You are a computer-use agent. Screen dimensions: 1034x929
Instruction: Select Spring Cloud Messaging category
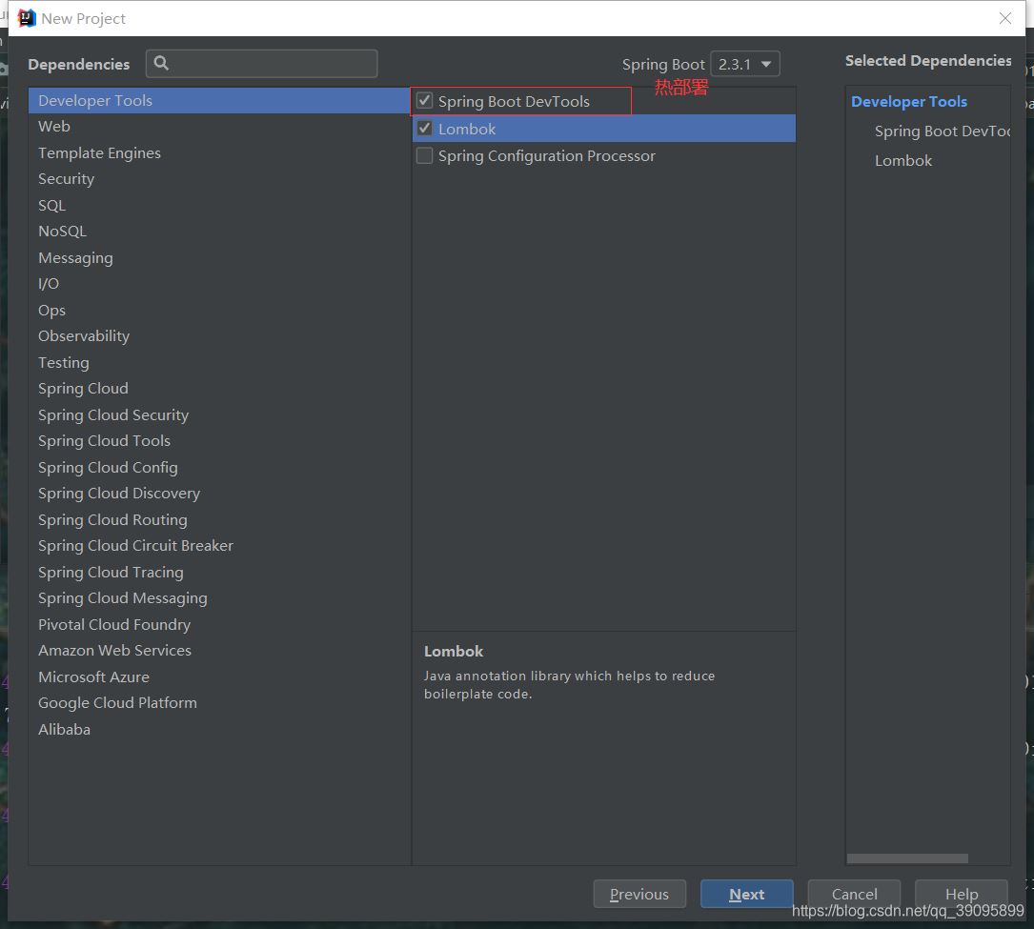click(x=219, y=598)
